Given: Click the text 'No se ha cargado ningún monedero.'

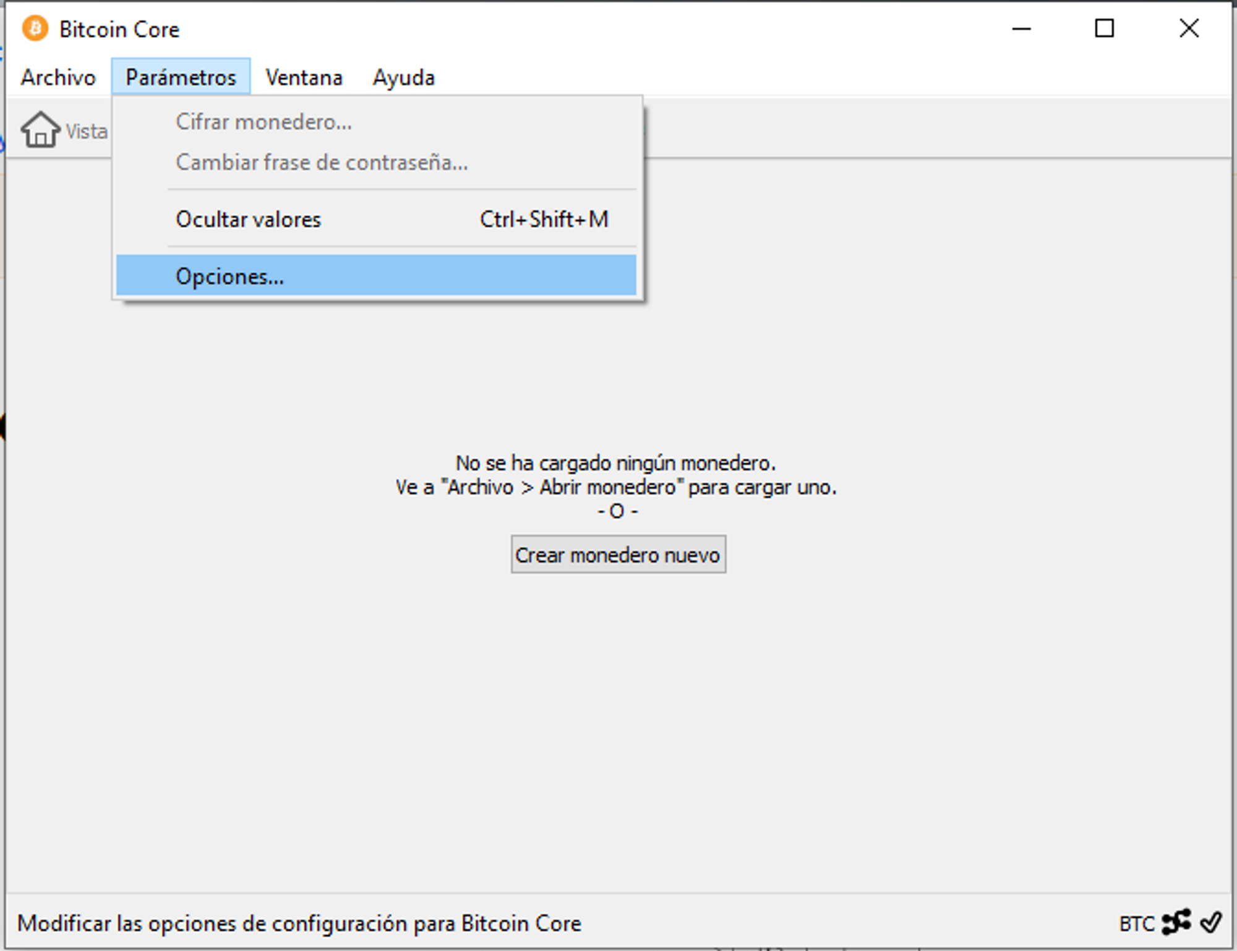Looking at the screenshot, I should pyautogui.click(x=615, y=463).
